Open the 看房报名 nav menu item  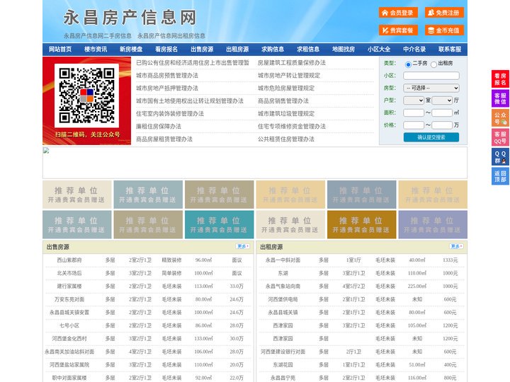tap(166, 50)
